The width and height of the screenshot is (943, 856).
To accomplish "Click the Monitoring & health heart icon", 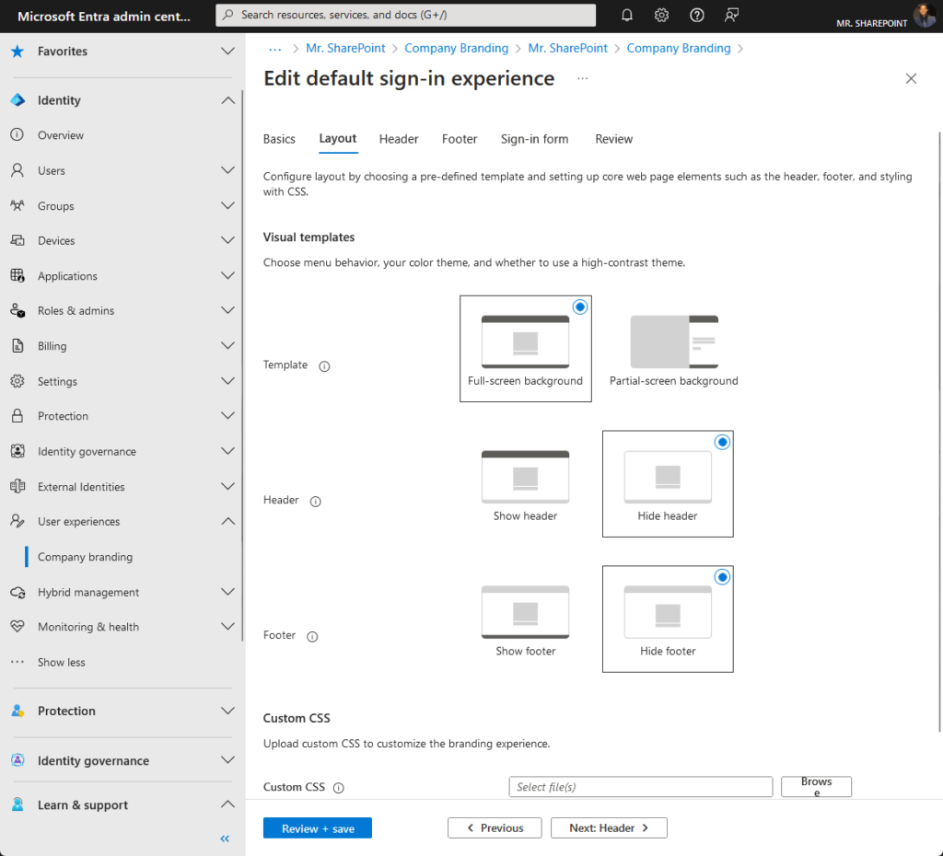I will point(17,627).
